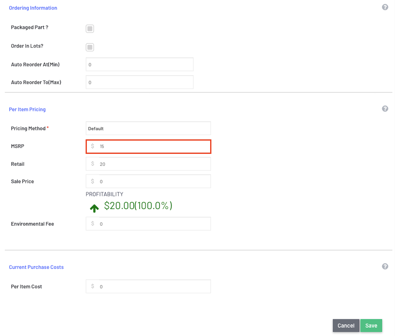Click the Environmental Fee input
Image resolution: width=395 pixels, height=336 pixels.
tap(148, 224)
